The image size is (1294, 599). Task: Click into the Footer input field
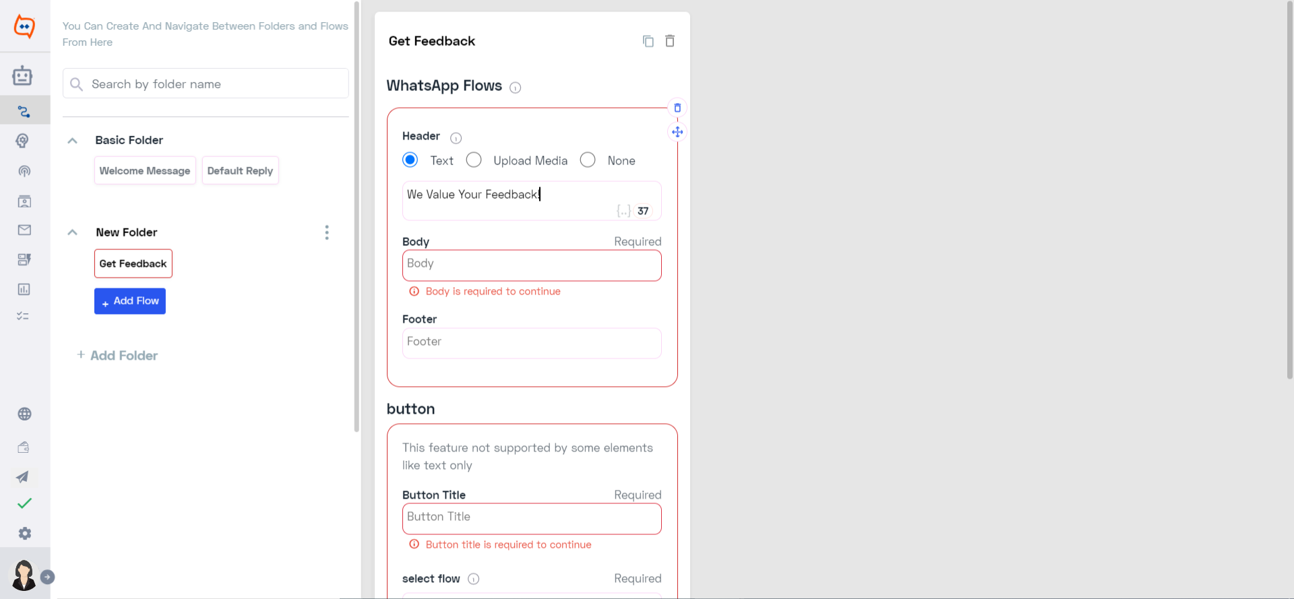[x=532, y=343]
